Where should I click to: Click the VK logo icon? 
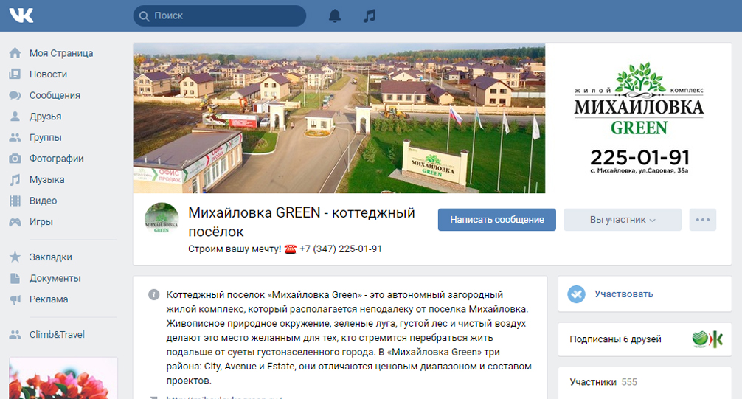click(21, 15)
